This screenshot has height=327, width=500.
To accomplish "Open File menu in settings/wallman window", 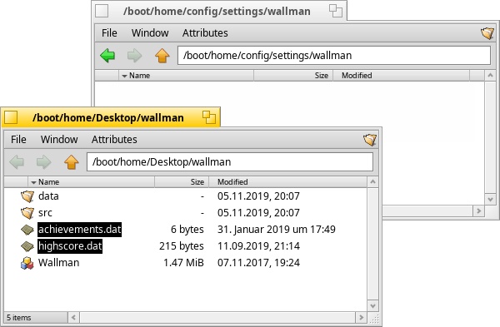I will 109,33.
